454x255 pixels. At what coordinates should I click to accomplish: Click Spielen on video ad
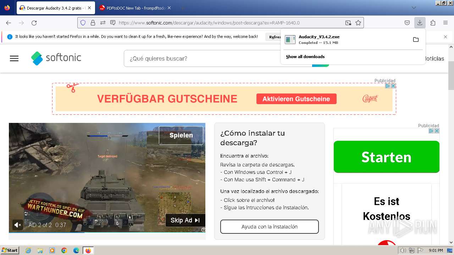(181, 135)
